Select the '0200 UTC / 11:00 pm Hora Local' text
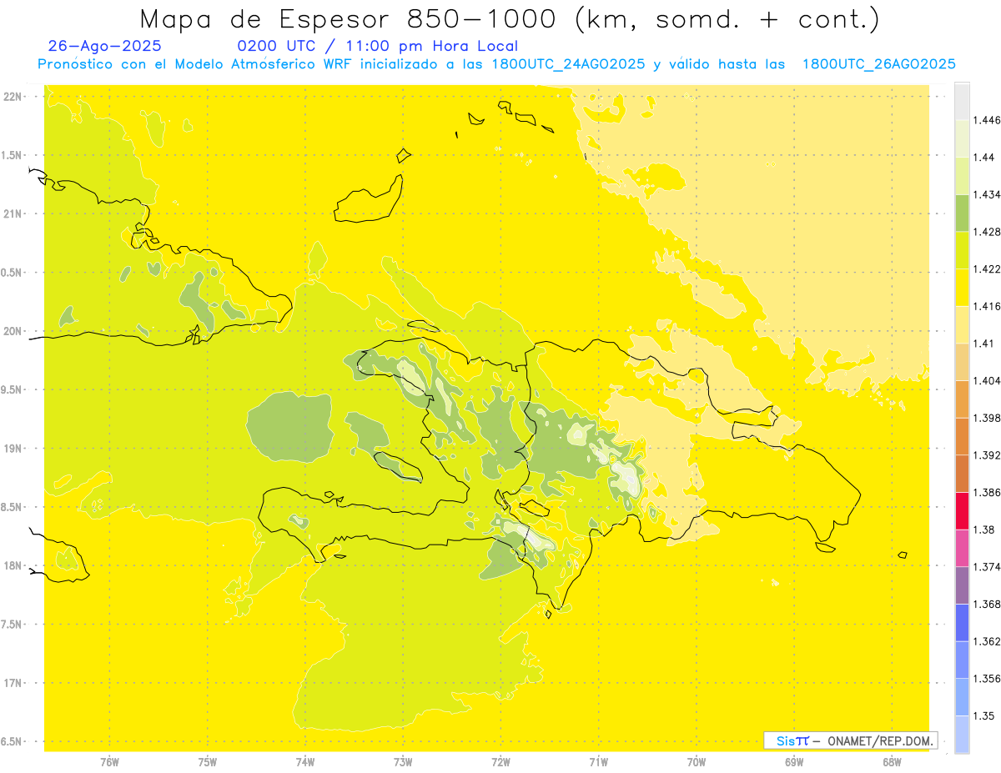 (x=377, y=46)
